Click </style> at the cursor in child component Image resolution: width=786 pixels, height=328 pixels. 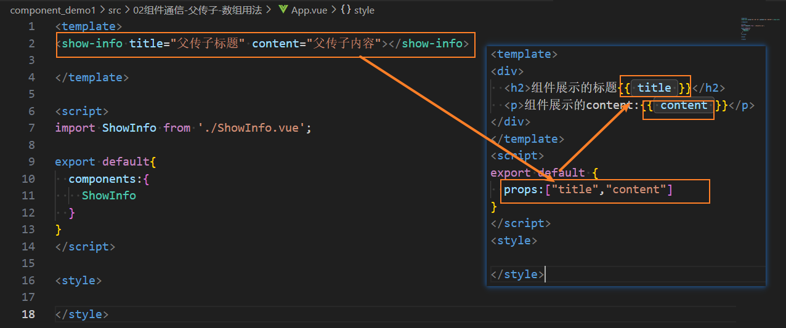click(x=517, y=274)
